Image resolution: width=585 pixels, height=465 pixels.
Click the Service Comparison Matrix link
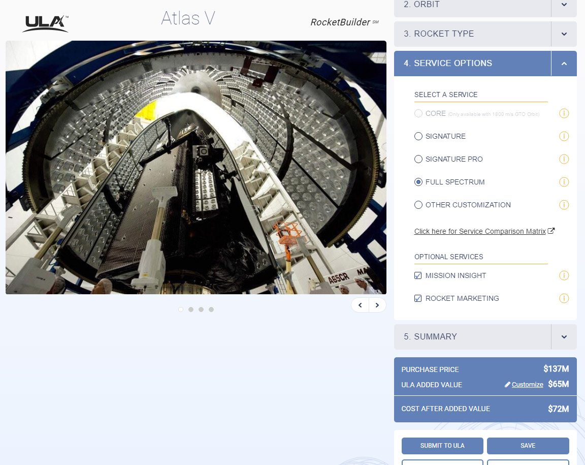pyautogui.click(x=480, y=231)
